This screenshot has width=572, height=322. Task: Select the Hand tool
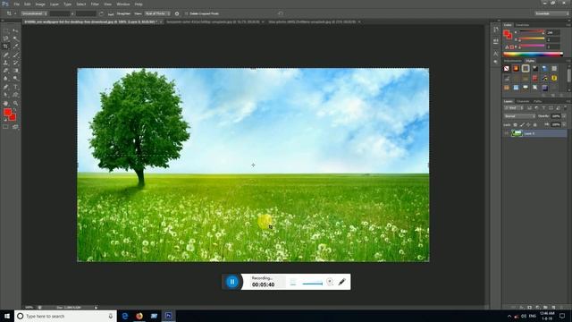click(x=5, y=104)
